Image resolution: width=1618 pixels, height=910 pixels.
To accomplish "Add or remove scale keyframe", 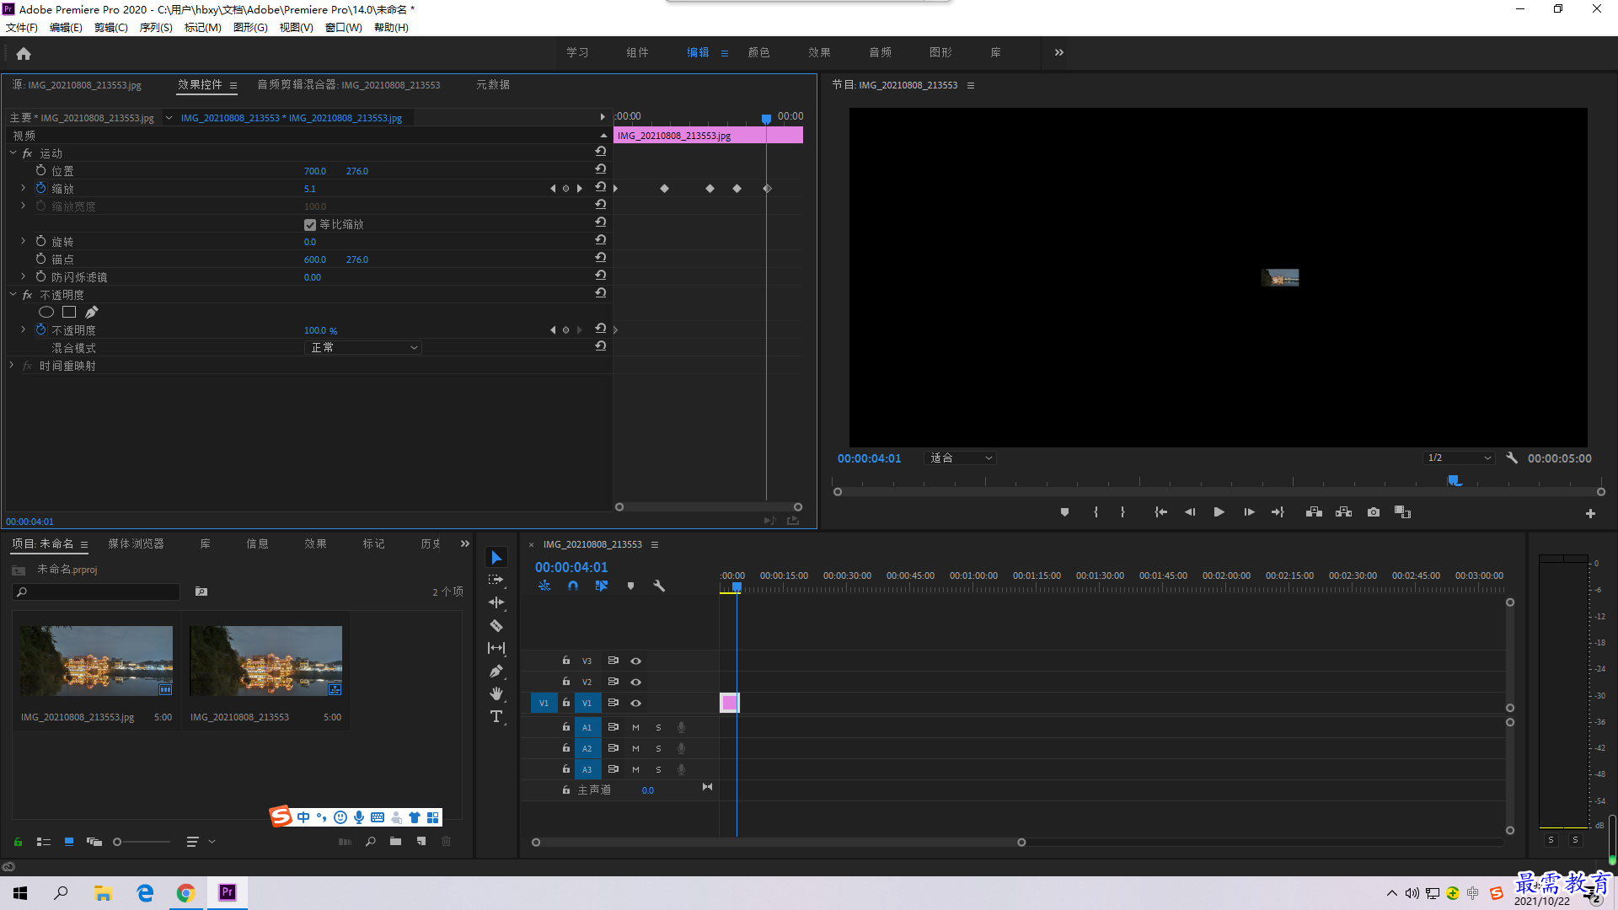I will point(566,188).
